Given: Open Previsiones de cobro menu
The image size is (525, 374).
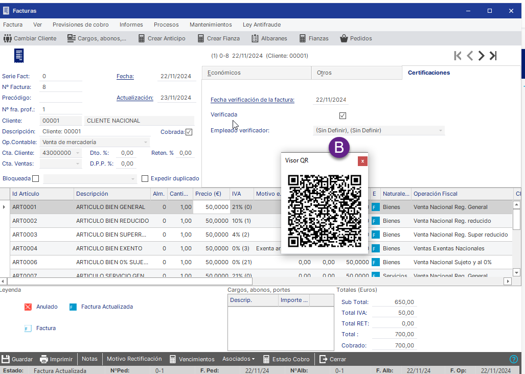Looking at the screenshot, I should [x=81, y=25].
